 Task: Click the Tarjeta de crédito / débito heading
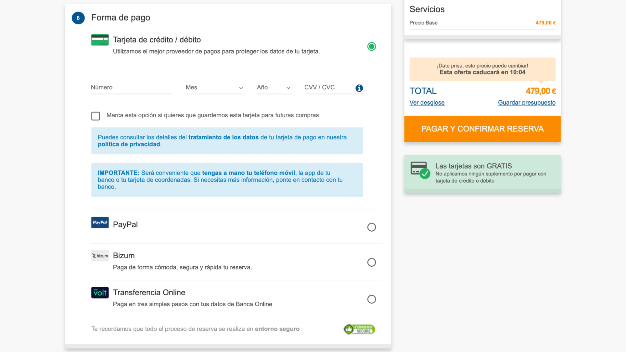(157, 40)
